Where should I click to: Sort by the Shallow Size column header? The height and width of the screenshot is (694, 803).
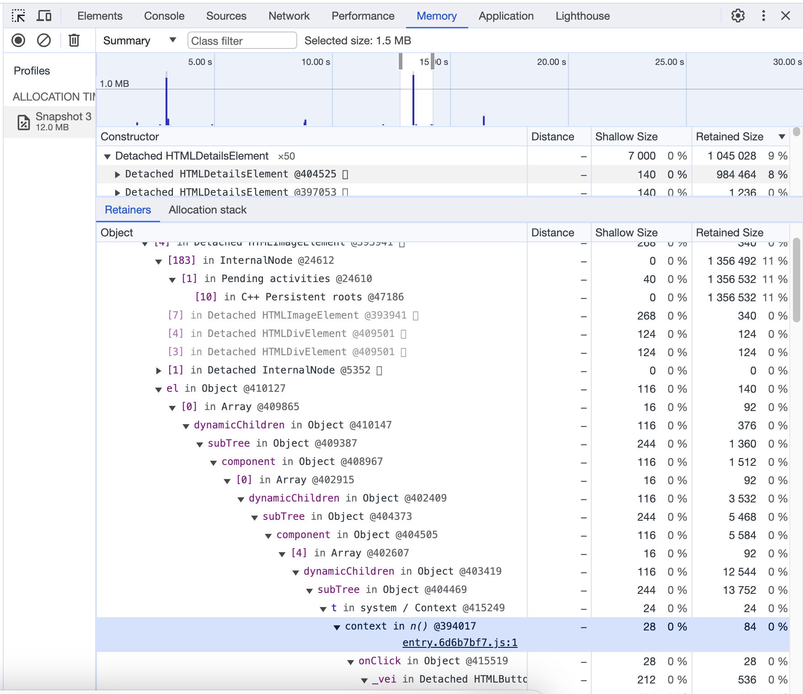(x=626, y=136)
